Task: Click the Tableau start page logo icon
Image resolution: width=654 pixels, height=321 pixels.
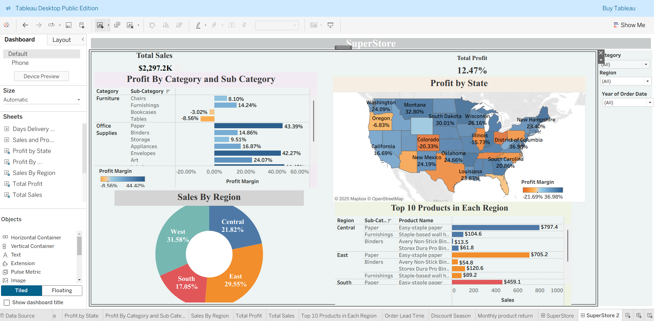Action: coord(7,25)
